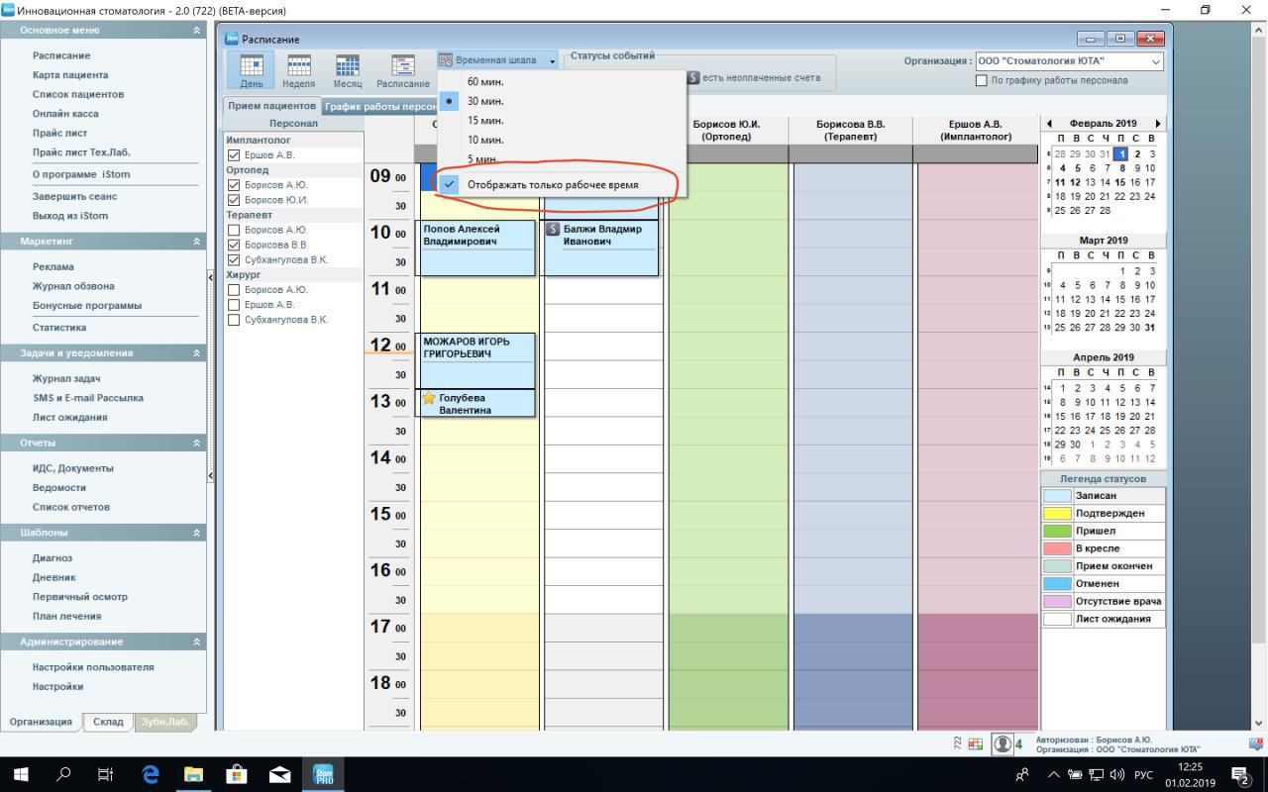The width and height of the screenshot is (1268, 792).
Task: Enable По графику работы персонала checkbox
Action: pos(982,80)
